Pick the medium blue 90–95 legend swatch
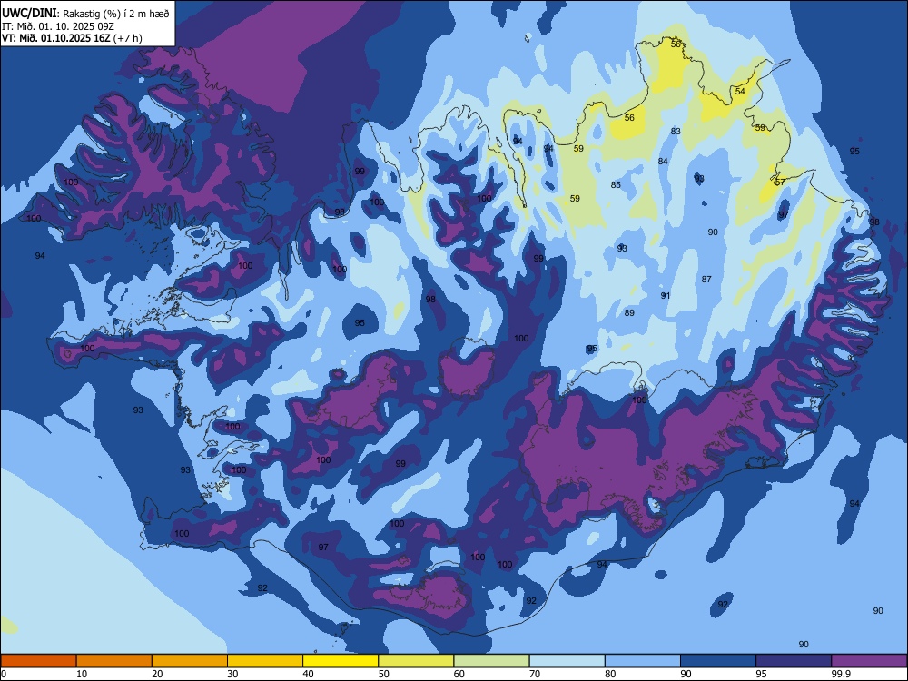 click(718, 661)
